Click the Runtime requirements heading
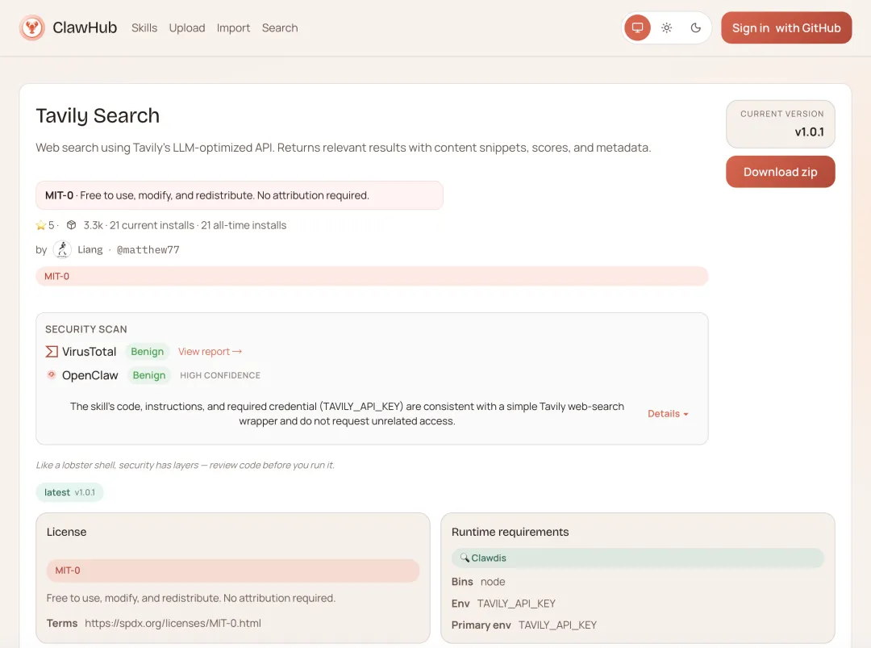Screen dimensions: 871x648 click(510, 532)
